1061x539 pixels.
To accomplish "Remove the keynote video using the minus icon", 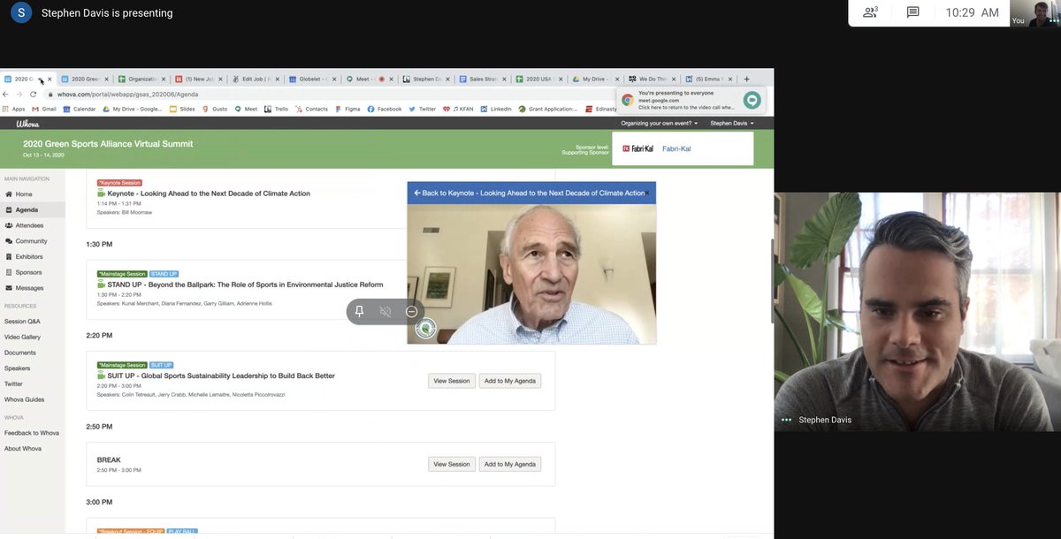I will click(409, 311).
